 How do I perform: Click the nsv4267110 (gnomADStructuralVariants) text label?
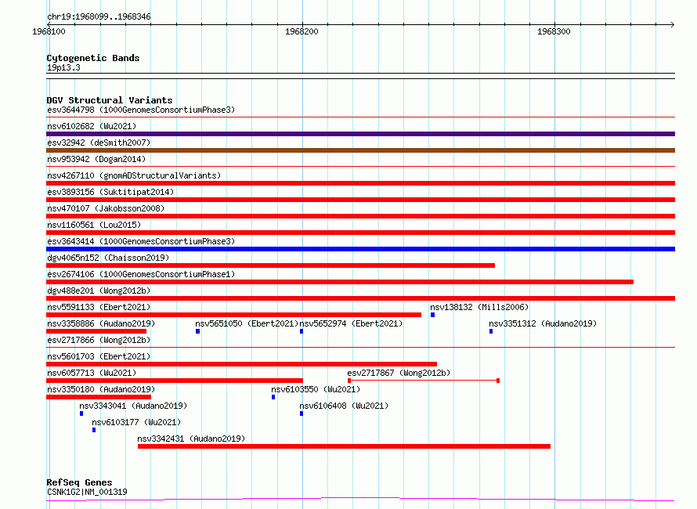tap(134, 175)
